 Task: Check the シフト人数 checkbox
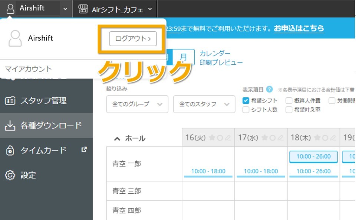point(245,110)
